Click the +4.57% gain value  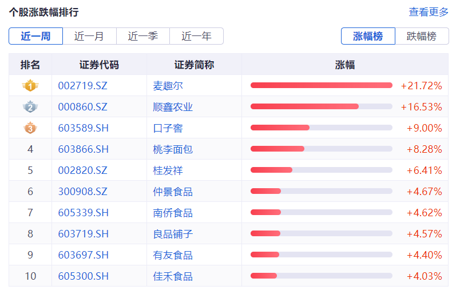(x=425, y=234)
